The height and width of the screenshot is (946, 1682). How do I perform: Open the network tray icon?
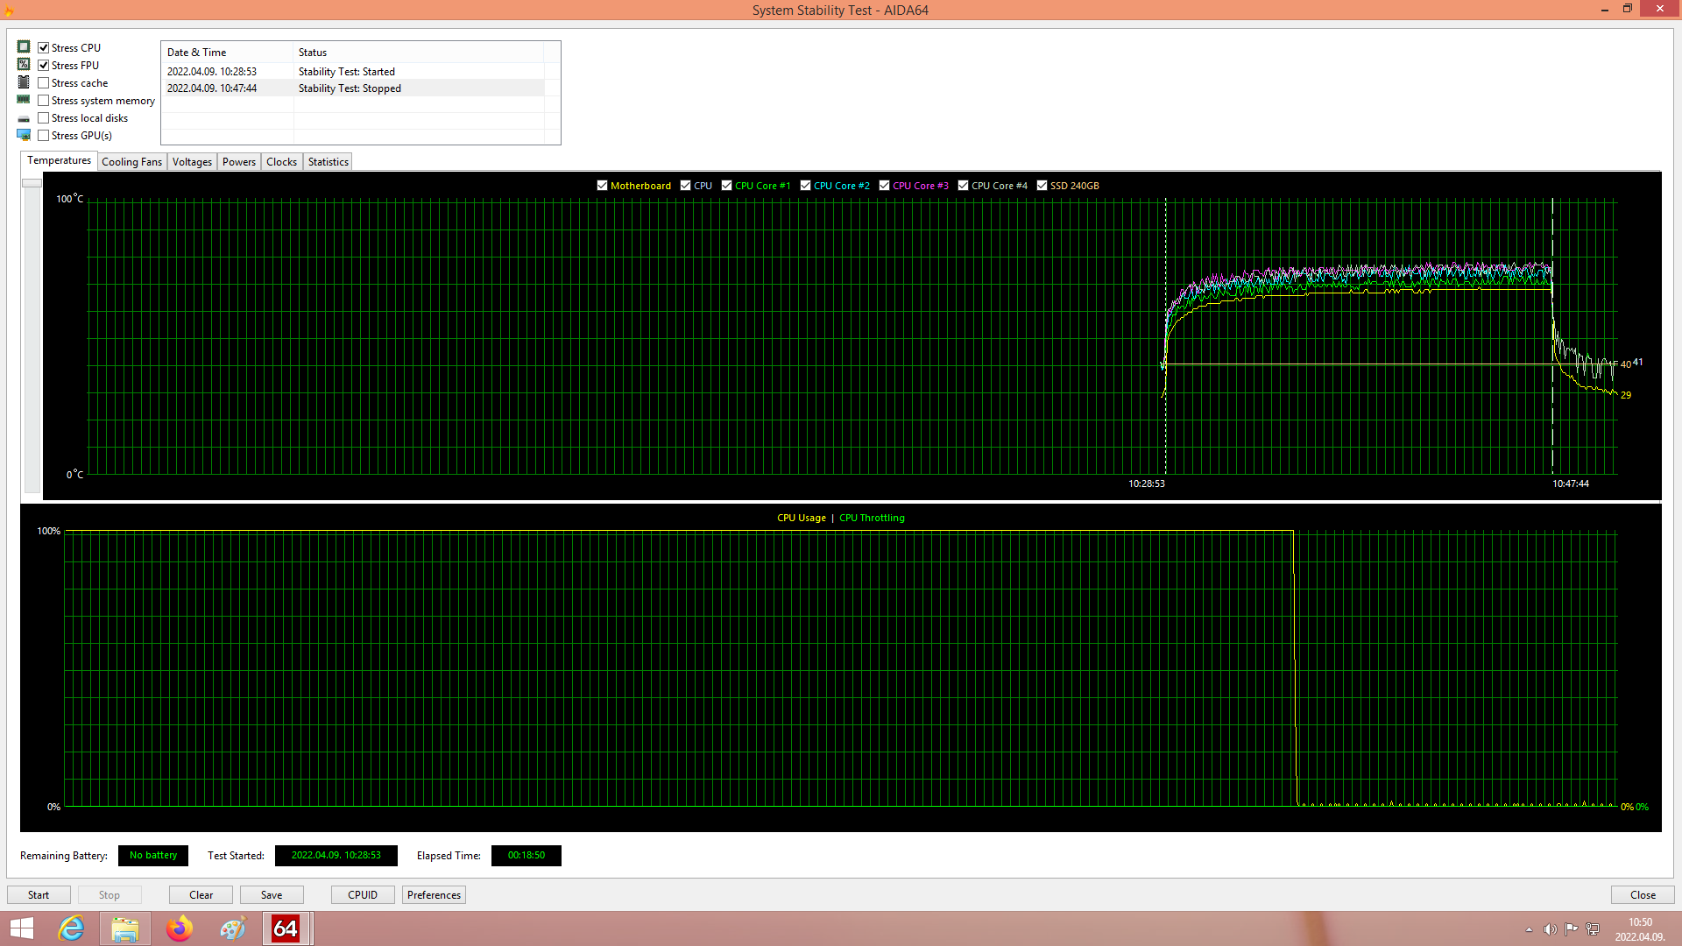(1593, 929)
